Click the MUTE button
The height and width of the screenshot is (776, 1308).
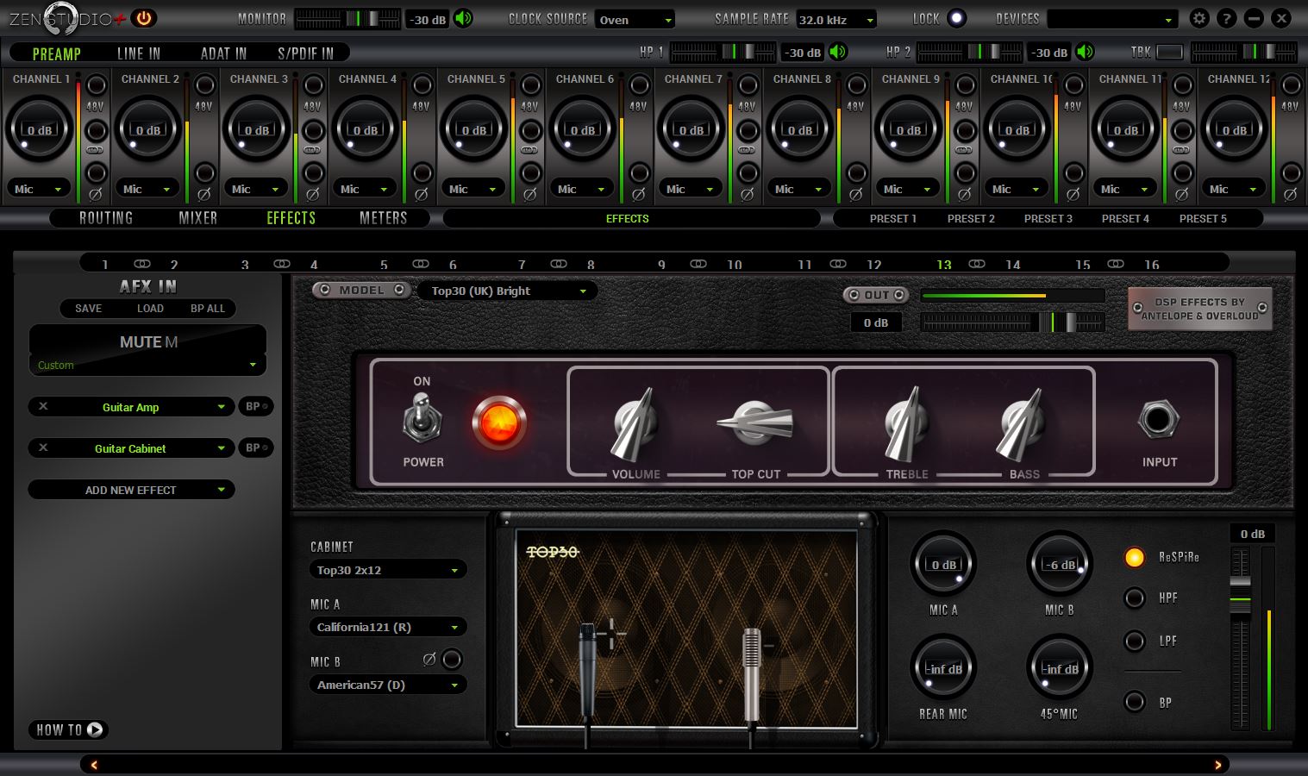click(147, 341)
